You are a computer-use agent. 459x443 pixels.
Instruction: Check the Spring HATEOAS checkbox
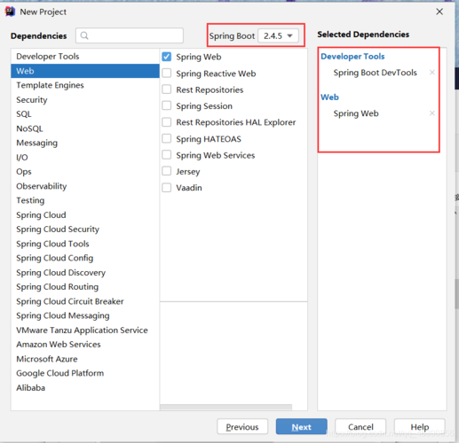[167, 138]
